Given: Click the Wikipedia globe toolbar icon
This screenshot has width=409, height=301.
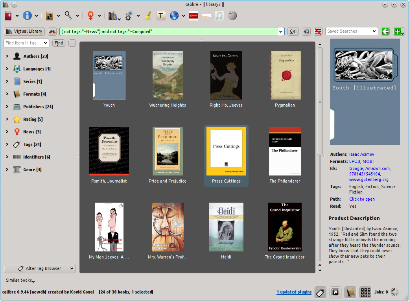Looking at the screenshot, I should 232,16.
